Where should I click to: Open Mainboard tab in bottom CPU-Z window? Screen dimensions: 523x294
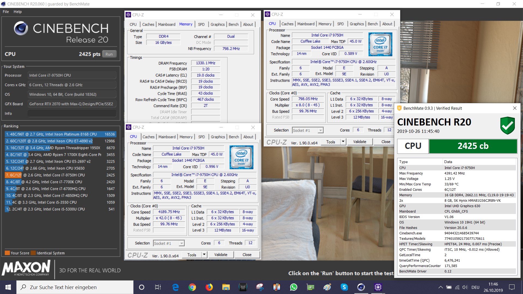click(167, 137)
